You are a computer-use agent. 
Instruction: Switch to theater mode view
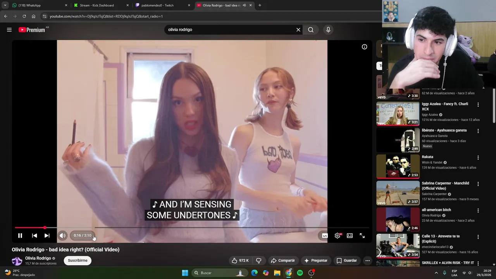point(350,236)
